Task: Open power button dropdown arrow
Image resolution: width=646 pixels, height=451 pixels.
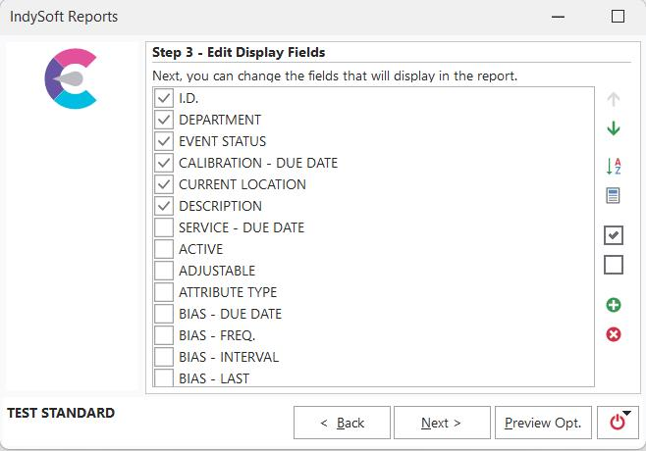Action: [628, 414]
